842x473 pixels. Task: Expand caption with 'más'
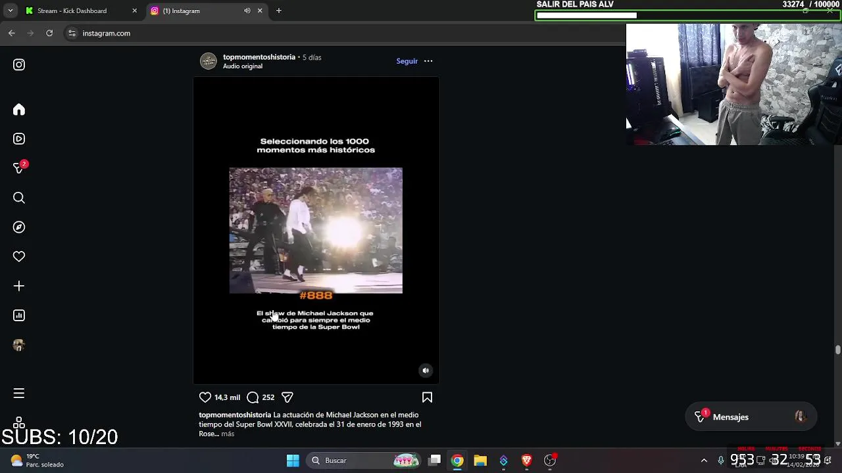click(x=228, y=434)
